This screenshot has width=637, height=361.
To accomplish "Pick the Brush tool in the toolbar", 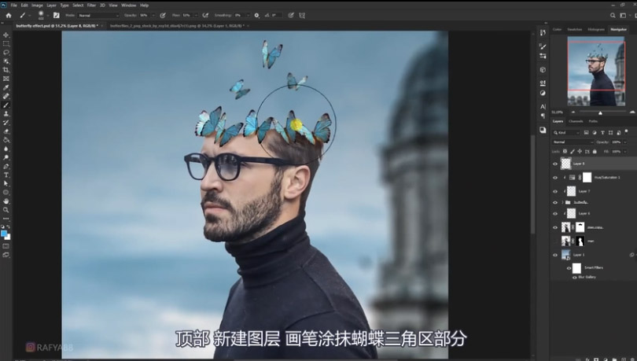I will [6, 105].
